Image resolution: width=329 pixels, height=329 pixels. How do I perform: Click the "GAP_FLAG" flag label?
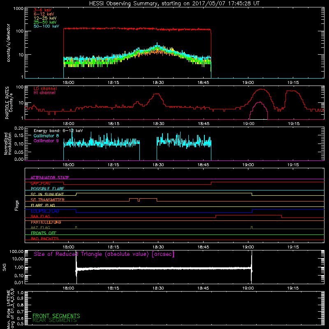pos(40,183)
